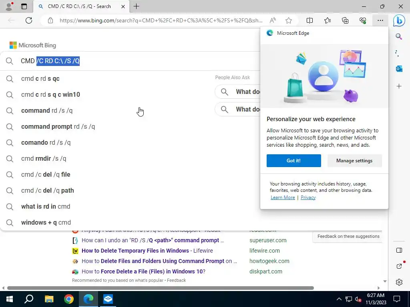
Task: Choose suggestion 'what is rd in cmd'
Action: tap(46, 207)
